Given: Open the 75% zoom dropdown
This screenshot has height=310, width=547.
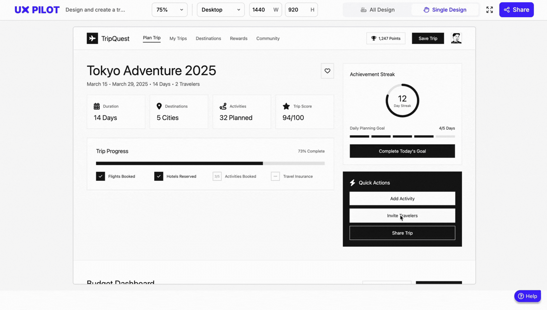Looking at the screenshot, I should (x=169, y=10).
